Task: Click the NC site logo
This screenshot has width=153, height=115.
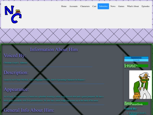Action: (x=13, y=14)
